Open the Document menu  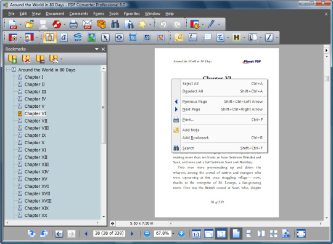click(x=55, y=14)
